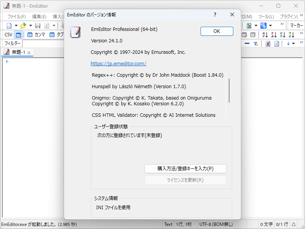Open the open-file dropdown arrow
The width and height of the screenshot is (305, 229).
coord(30,25)
